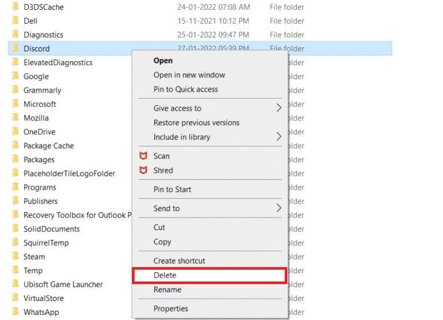The height and width of the screenshot is (320, 443).
Task: Click the Publishers folder icon
Action: point(16,201)
